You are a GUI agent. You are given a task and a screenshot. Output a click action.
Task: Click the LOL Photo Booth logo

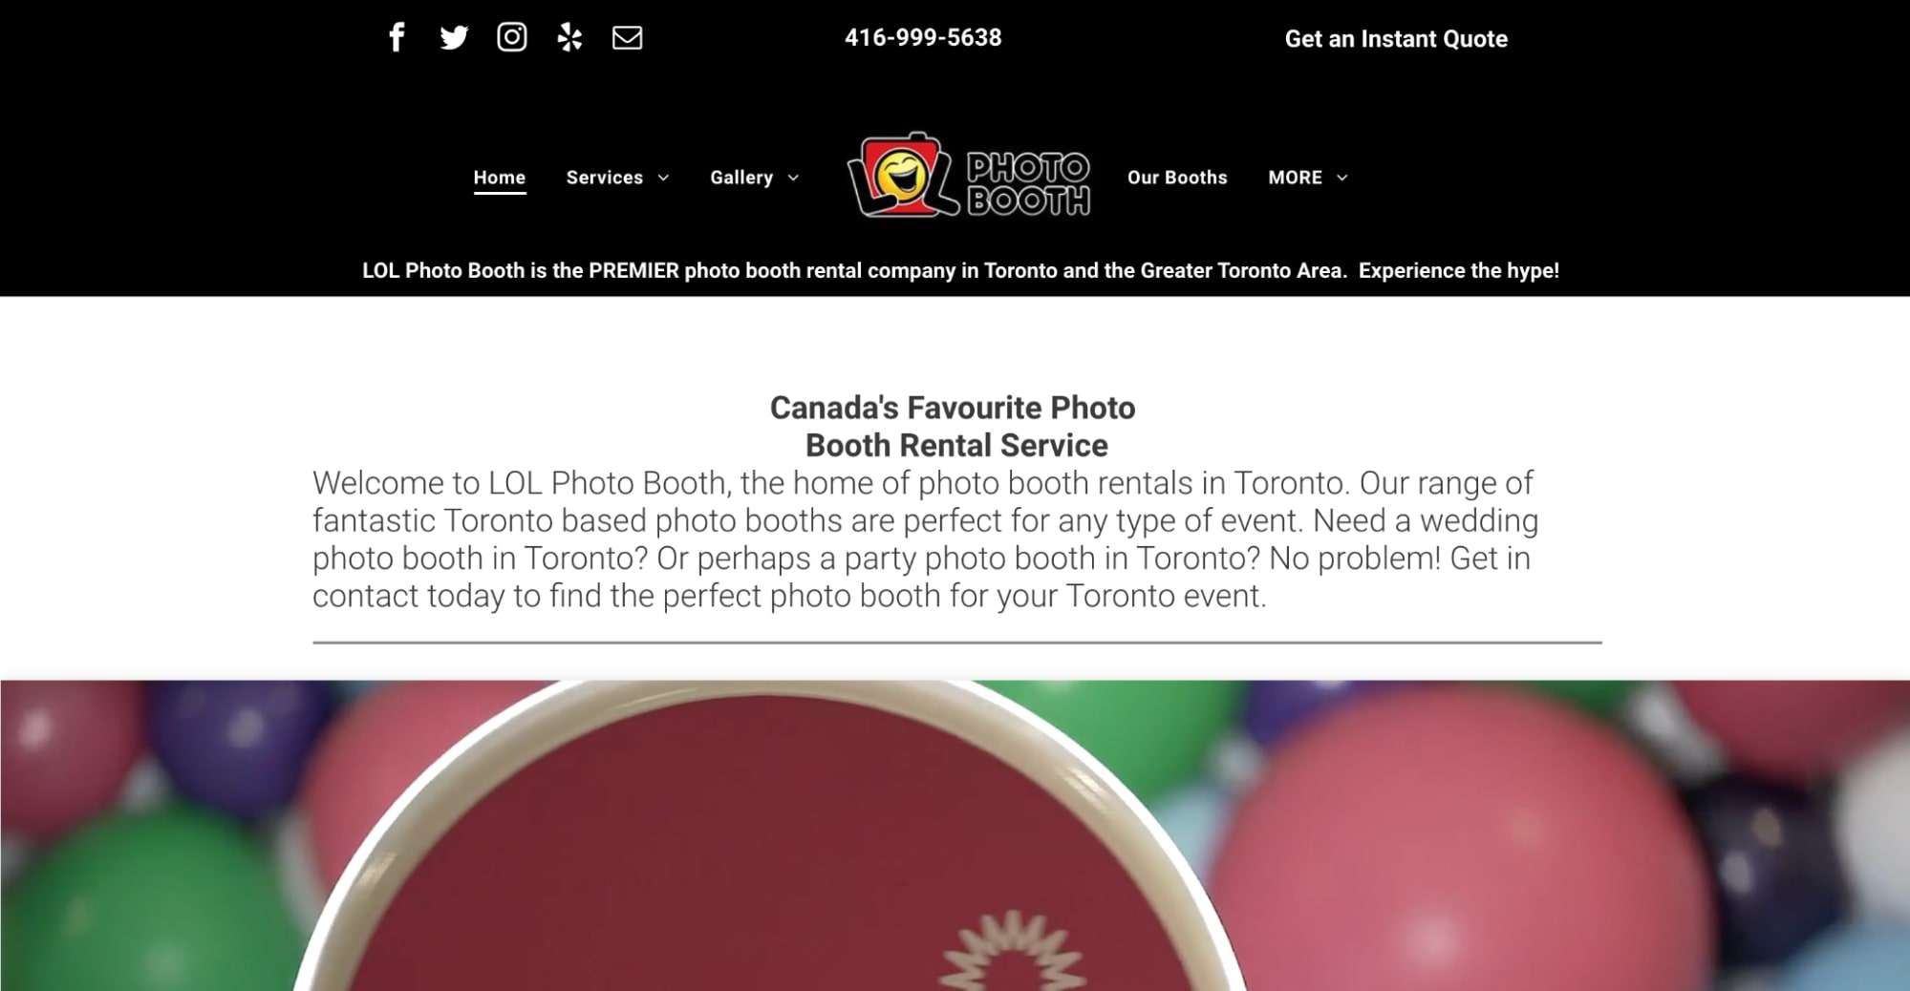[969, 176]
